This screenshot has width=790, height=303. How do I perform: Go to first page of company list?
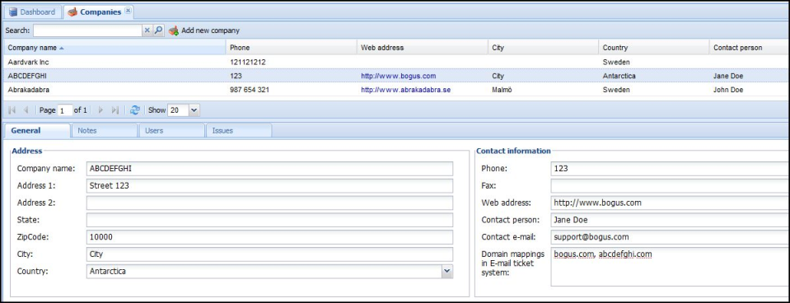pyautogui.click(x=12, y=110)
